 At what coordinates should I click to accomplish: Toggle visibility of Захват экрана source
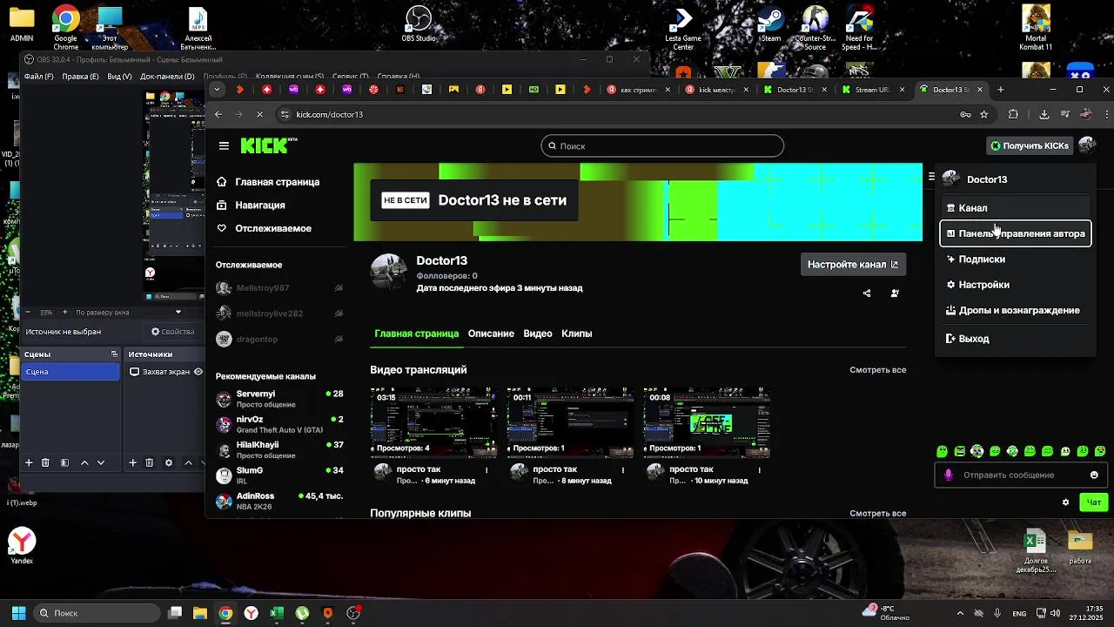pos(198,372)
